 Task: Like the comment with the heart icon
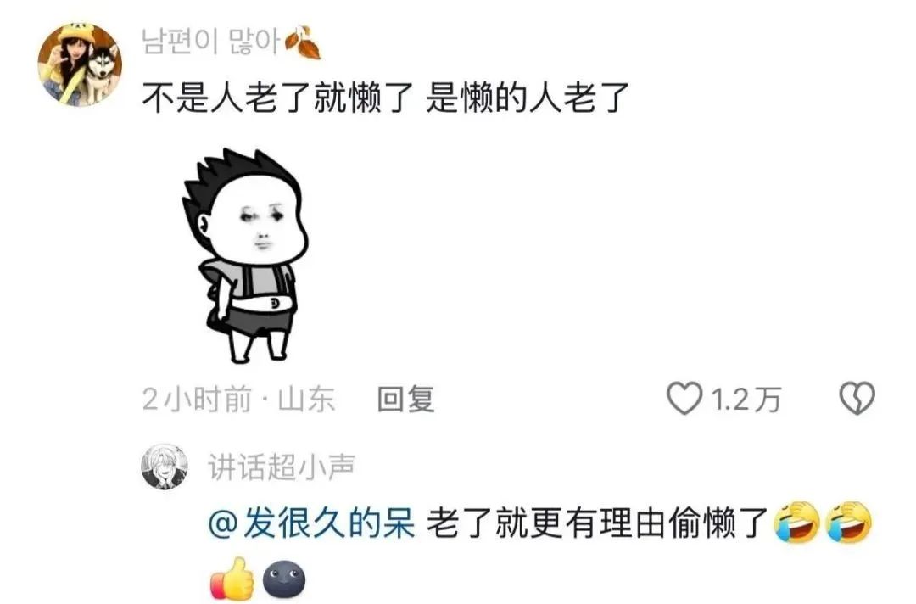tap(684, 399)
